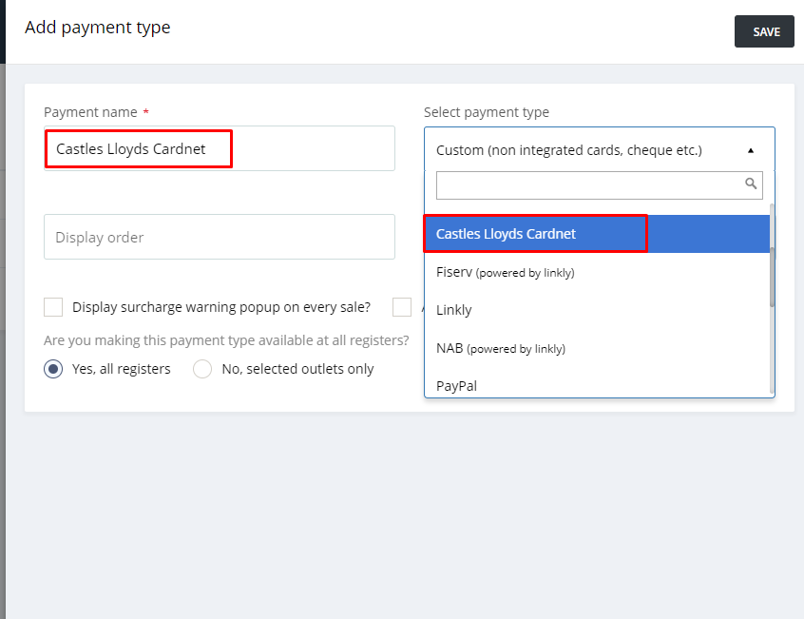The image size is (804, 619).
Task: Save the new payment type
Action: point(764,31)
